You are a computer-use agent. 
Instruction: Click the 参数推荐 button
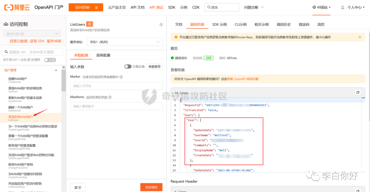pyautogui.click(x=154, y=67)
